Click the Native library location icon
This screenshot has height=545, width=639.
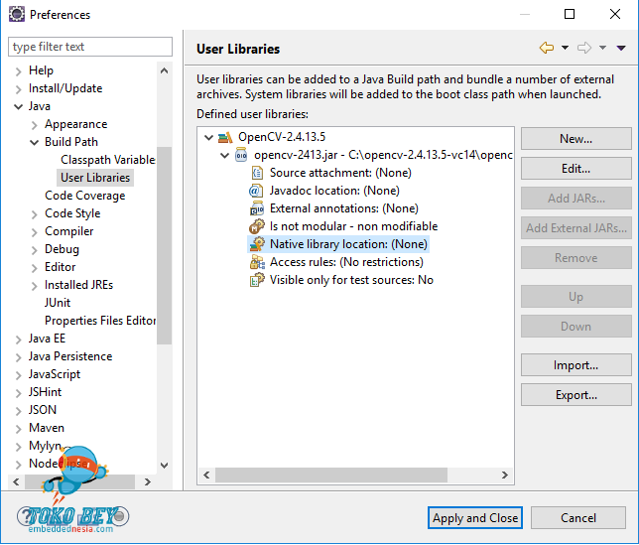[x=257, y=244]
